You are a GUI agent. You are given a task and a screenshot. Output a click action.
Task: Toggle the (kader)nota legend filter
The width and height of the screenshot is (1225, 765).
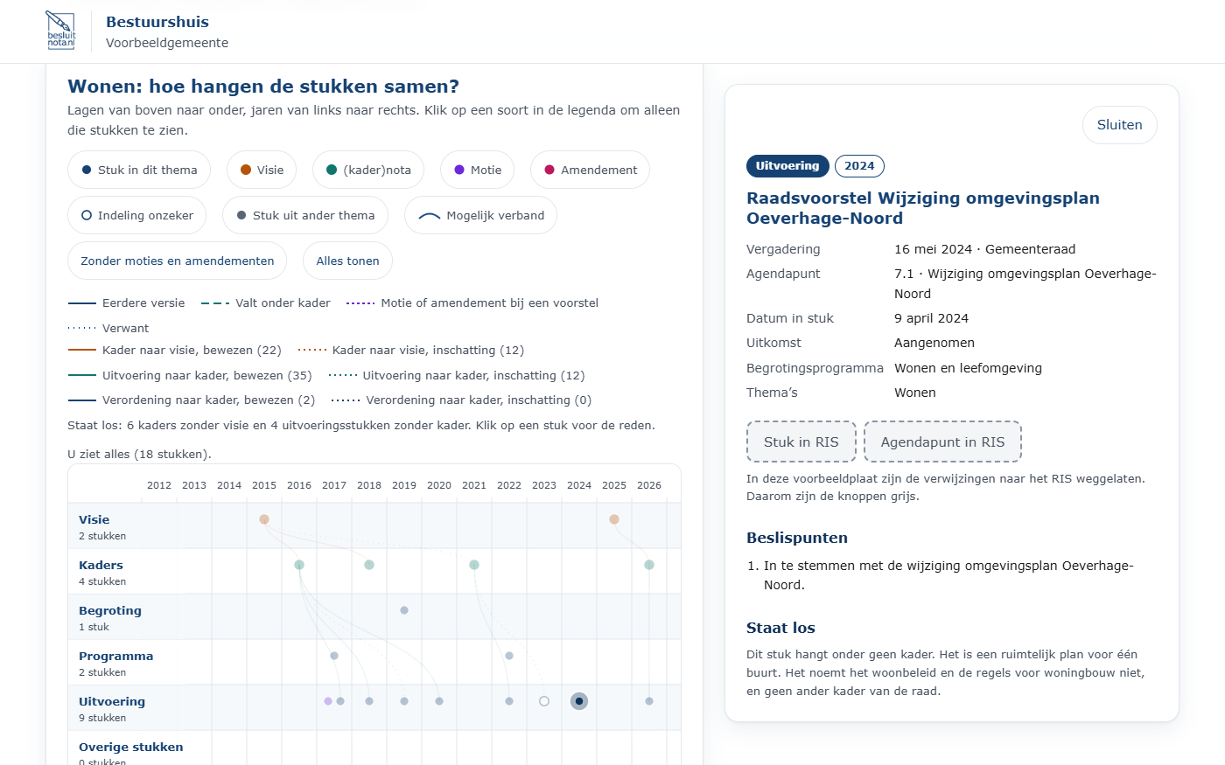tap(368, 170)
